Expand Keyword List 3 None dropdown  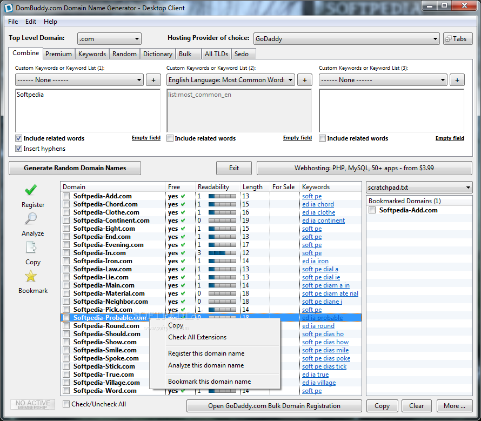[383, 80]
